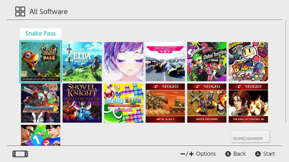The image size is (289, 162).
Task: Open Options with the minus/plus label
Action: 198,154
